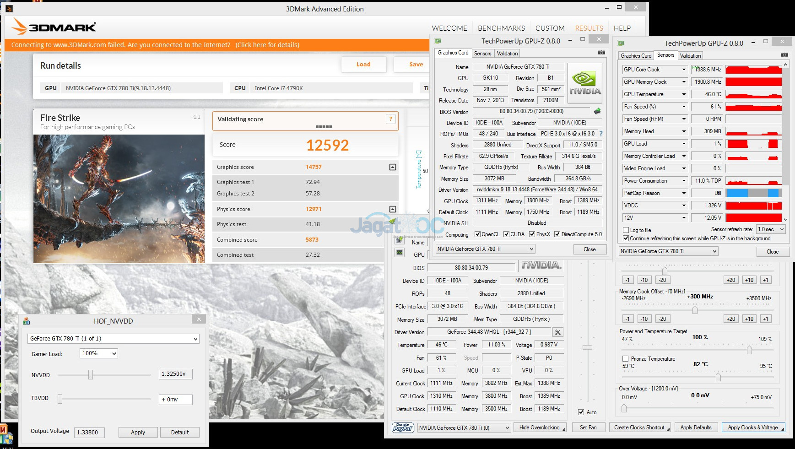This screenshot has height=449, width=795.
Task: Click the Output Voltage input field
Action: [90, 432]
